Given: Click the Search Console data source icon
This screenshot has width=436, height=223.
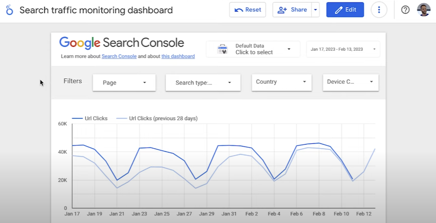Looking at the screenshot, I should coord(223,49).
